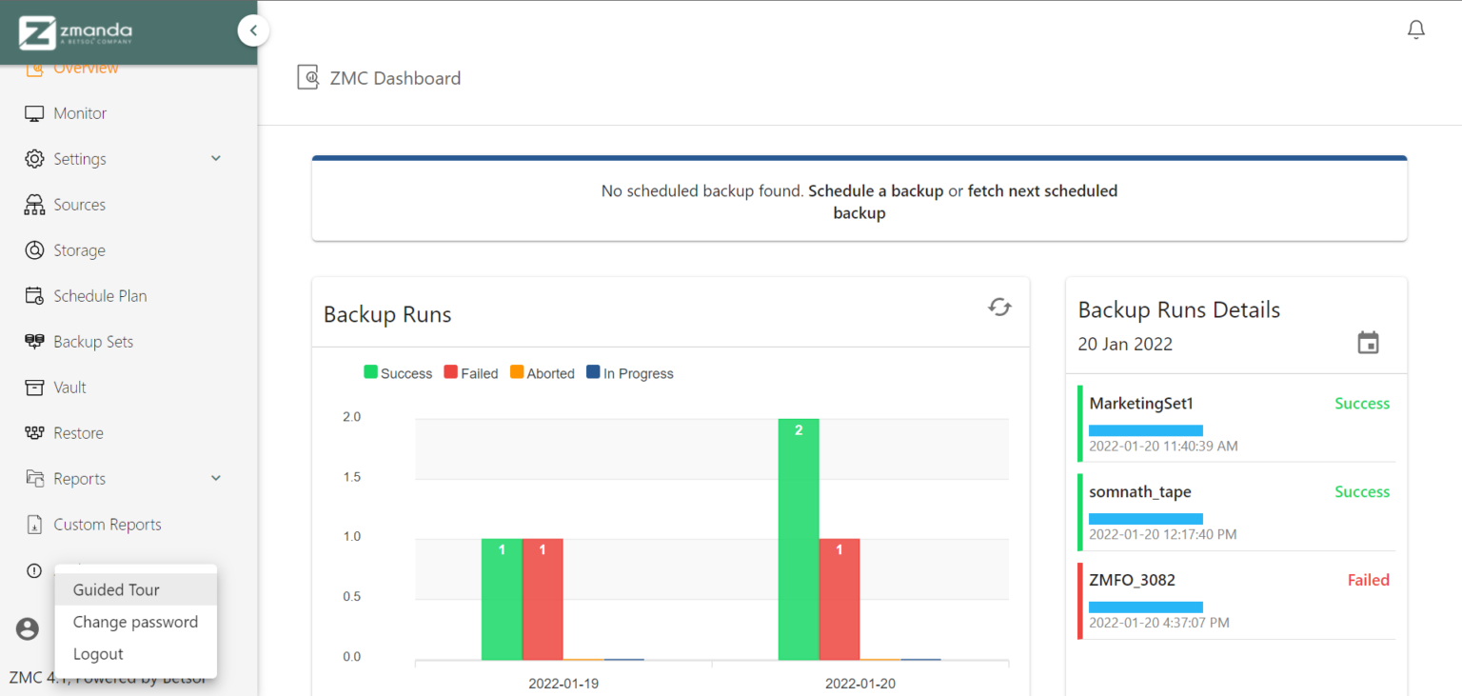1462x696 pixels.
Task: Open the Backup Sets section
Action: pos(34,341)
